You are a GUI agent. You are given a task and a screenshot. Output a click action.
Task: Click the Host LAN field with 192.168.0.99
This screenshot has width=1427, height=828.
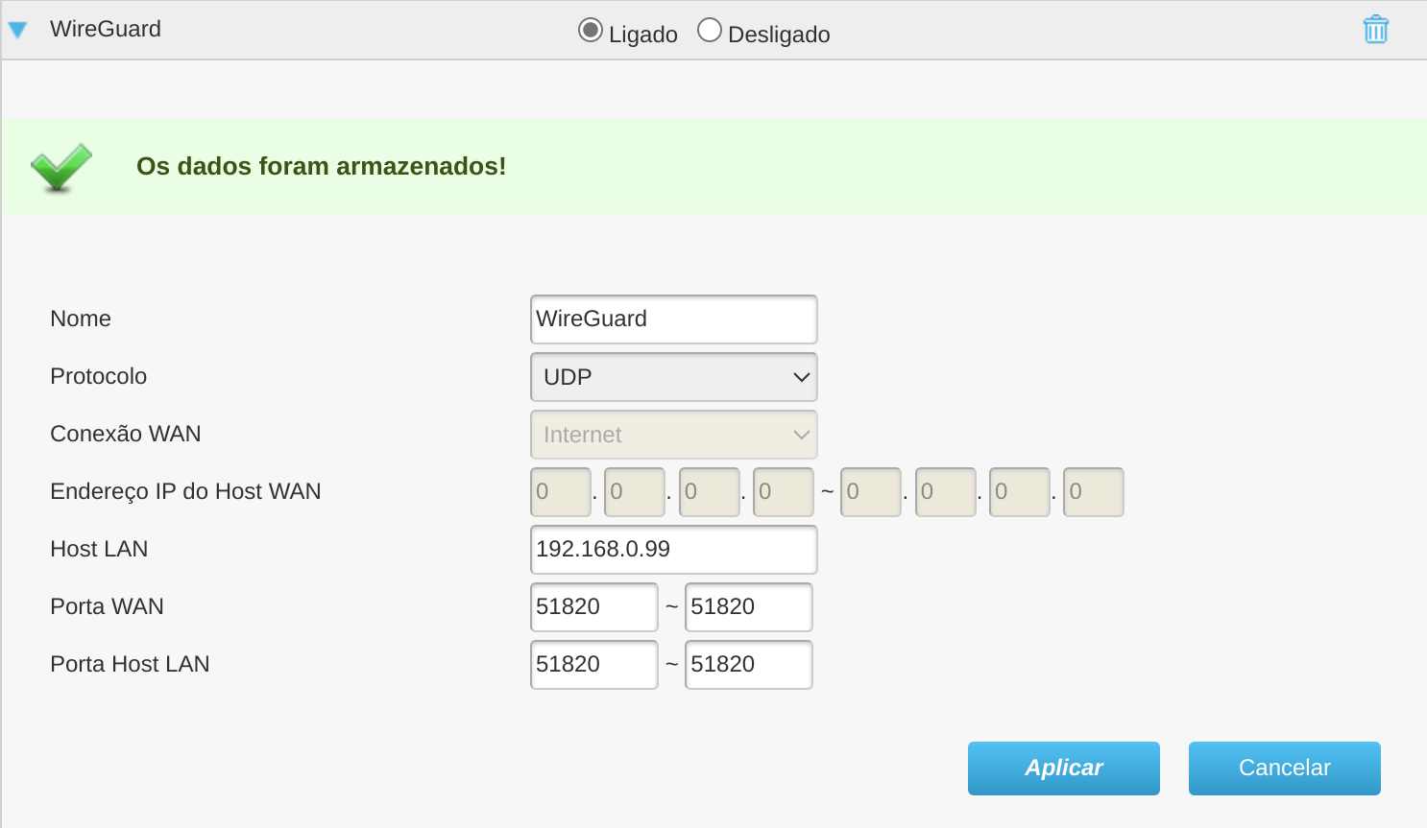pos(672,549)
